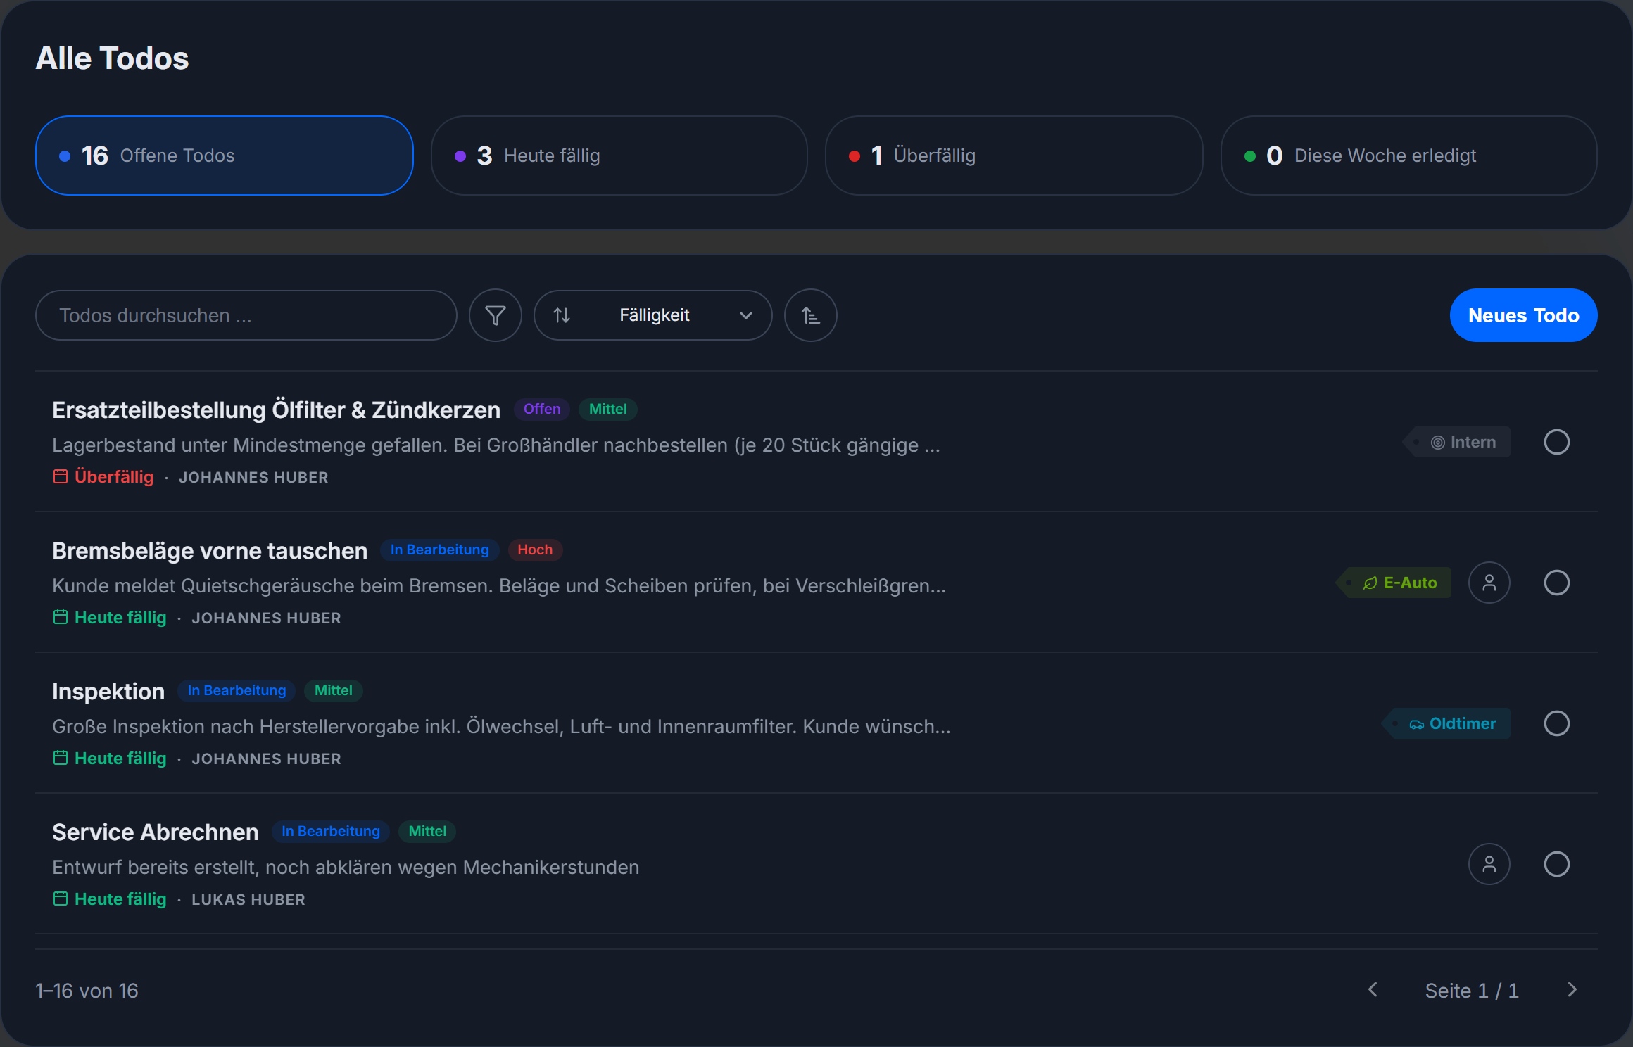
Task: Click calendar icon on Bremsbeläge due date
Action: coord(61,617)
